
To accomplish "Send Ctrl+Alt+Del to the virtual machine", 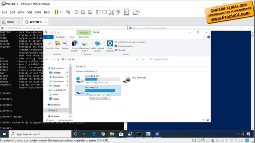I will tap(68, 12).
